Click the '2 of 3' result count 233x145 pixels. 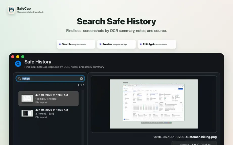[81, 85]
